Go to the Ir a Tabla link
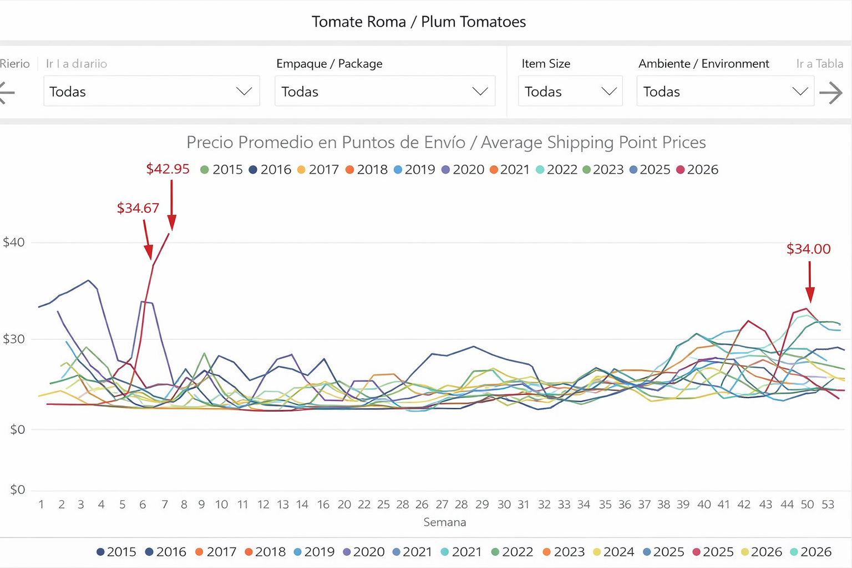Viewport: 852px width, 568px height. pos(819,64)
